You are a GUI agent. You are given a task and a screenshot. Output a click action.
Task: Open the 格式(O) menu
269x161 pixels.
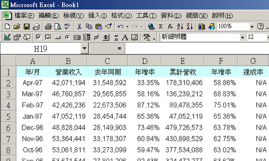[121, 16]
